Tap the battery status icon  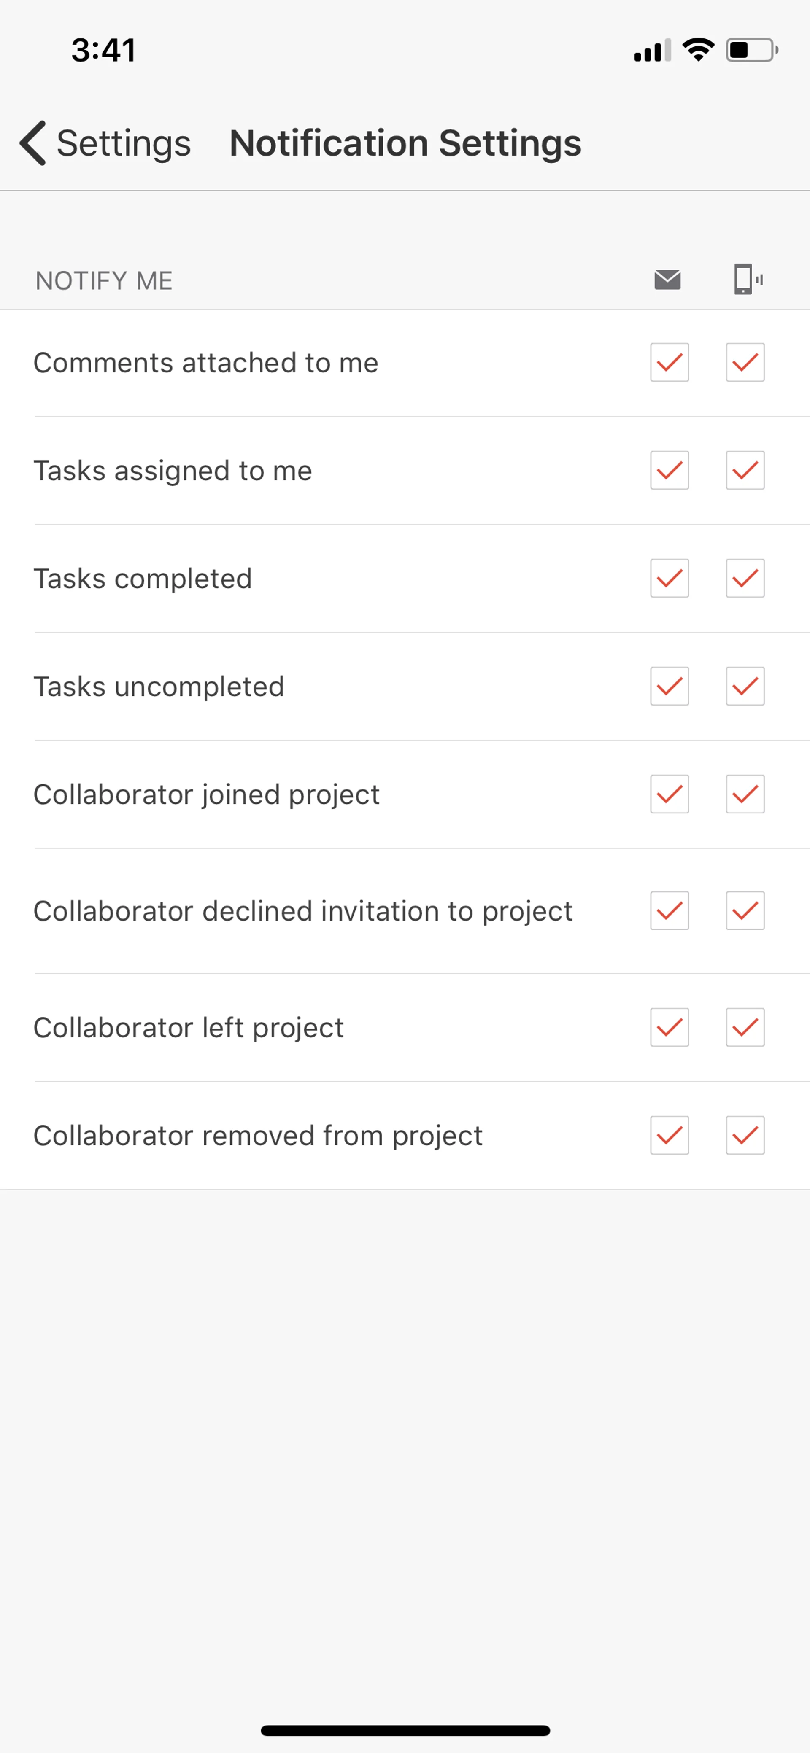coord(752,50)
